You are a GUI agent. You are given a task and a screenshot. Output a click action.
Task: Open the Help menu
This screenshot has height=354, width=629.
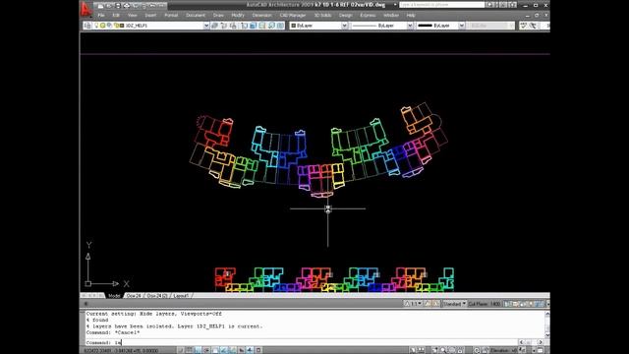[411, 16]
